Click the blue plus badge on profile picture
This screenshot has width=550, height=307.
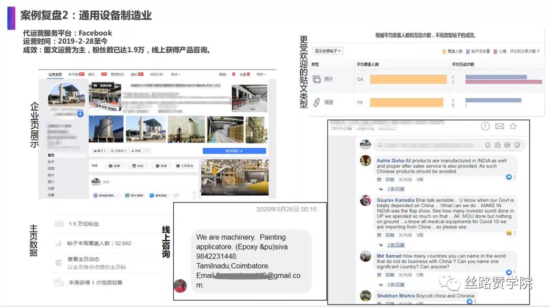[80, 114]
